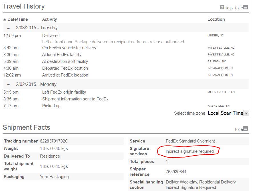Click the Delivered To value Residence
Viewport: 254px width, 196px height.
pyautogui.click(x=50, y=156)
